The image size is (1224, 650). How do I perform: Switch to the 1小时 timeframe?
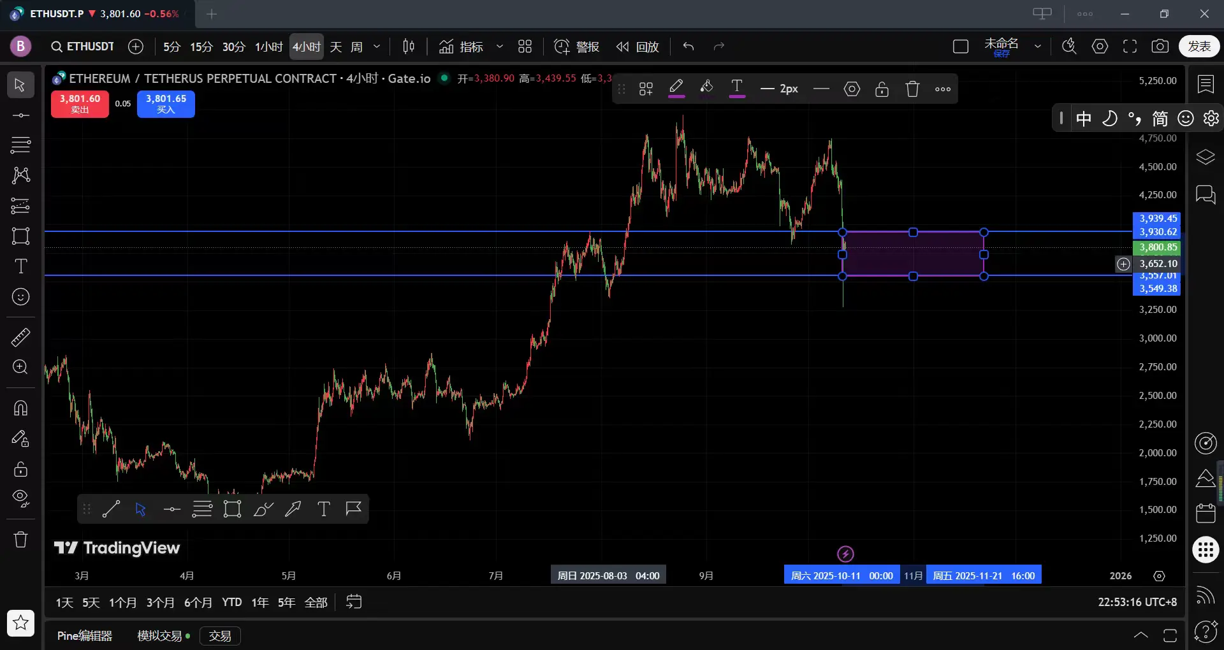pos(268,47)
